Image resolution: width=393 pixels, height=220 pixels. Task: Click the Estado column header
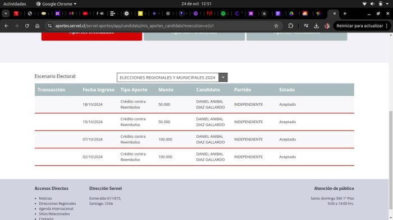pyautogui.click(x=287, y=90)
